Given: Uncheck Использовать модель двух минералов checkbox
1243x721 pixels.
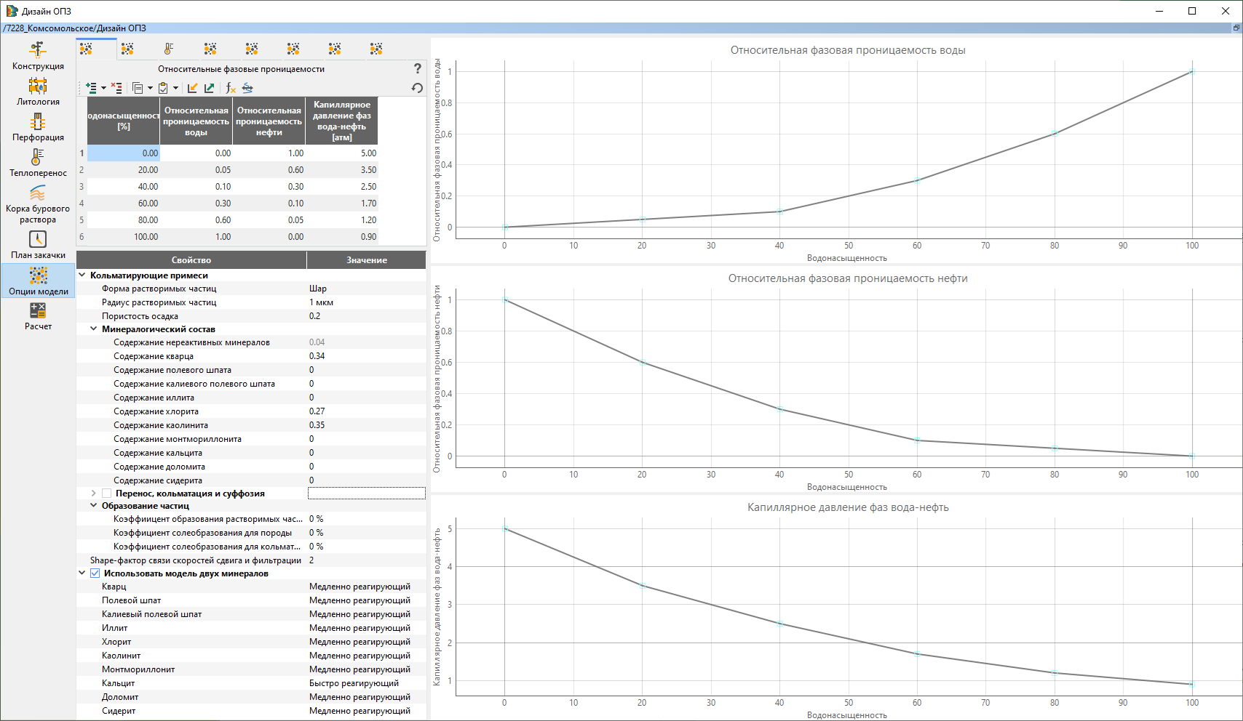Looking at the screenshot, I should [95, 573].
